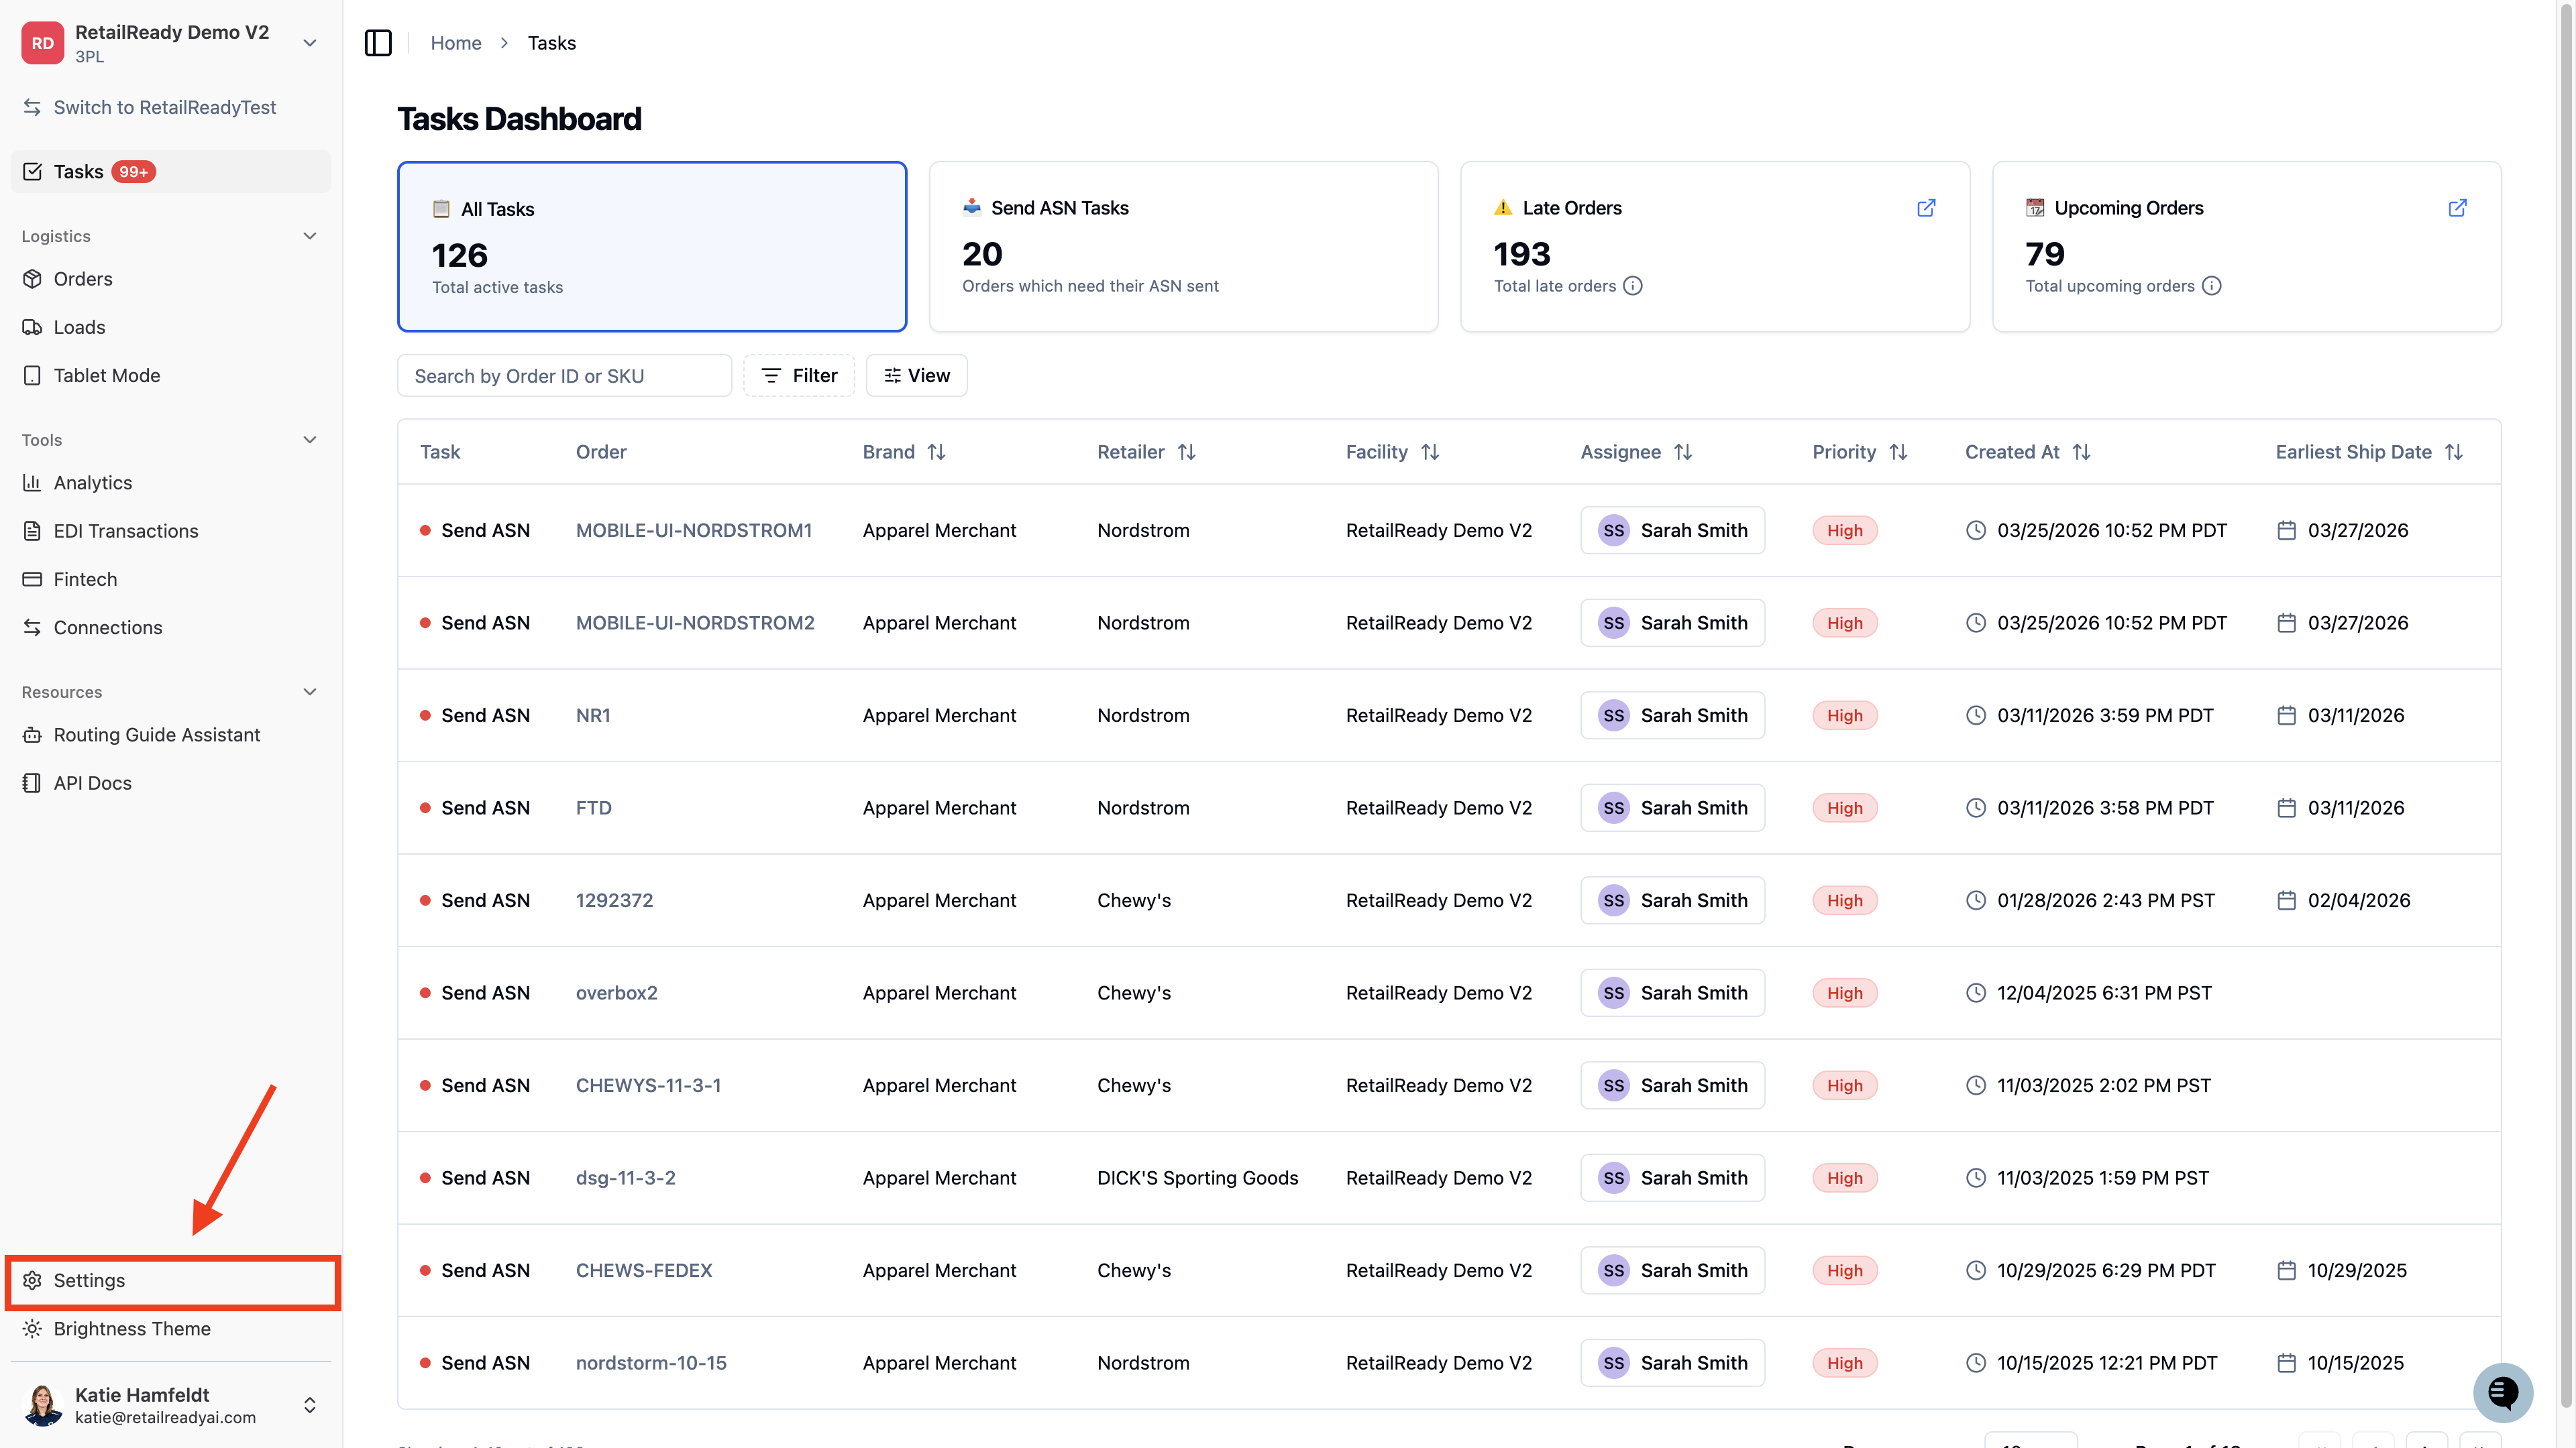This screenshot has width=2576, height=1448.
Task: Click the Filter button
Action: coord(799,375)
